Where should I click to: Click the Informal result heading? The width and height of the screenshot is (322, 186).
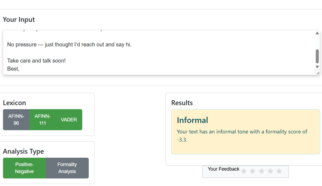pos(192,120)
